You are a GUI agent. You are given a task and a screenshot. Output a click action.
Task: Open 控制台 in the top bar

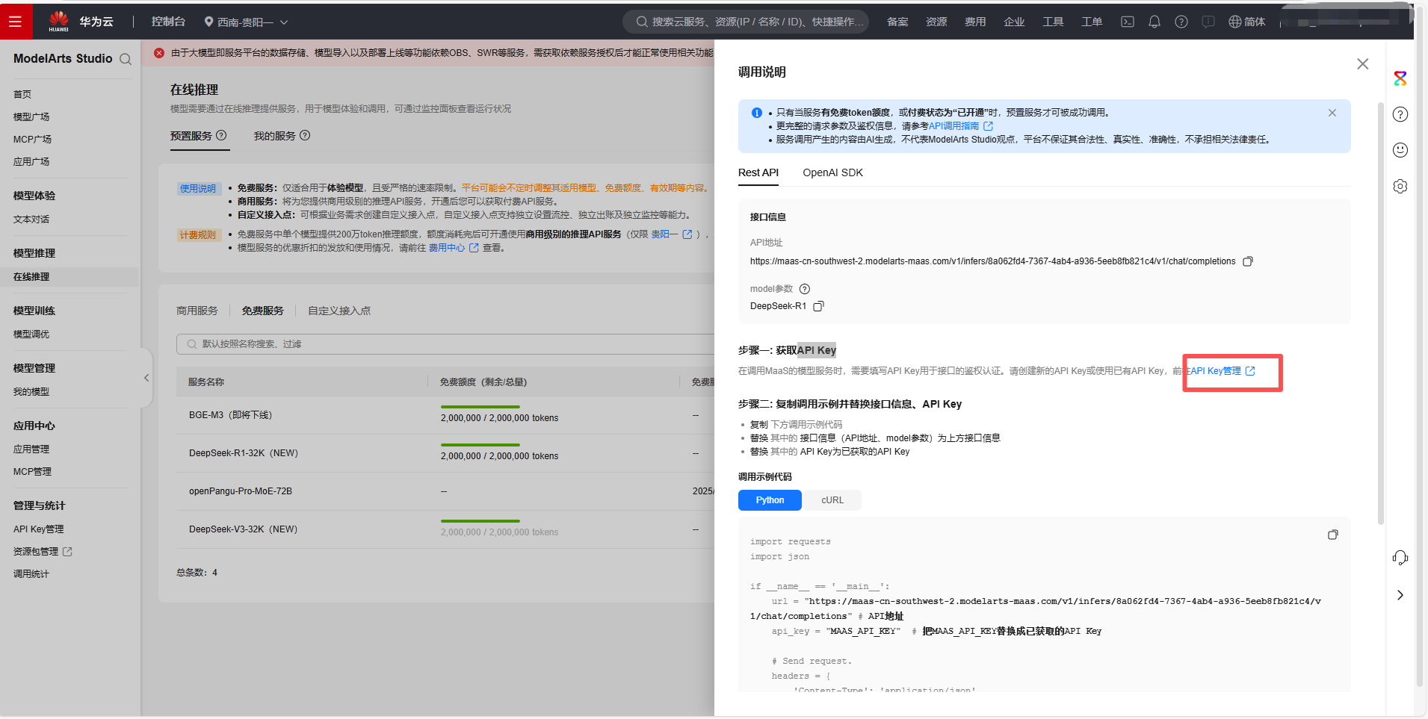[168, 22]
